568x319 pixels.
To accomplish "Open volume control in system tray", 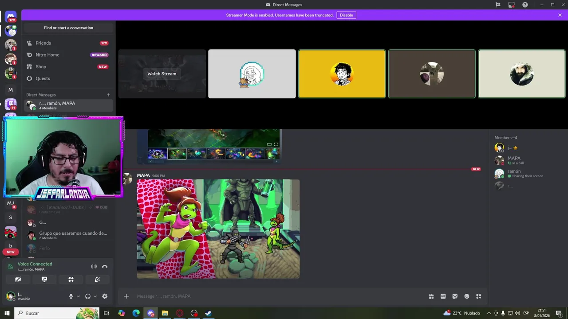I will pyautogui.click(x=517, y=313).
